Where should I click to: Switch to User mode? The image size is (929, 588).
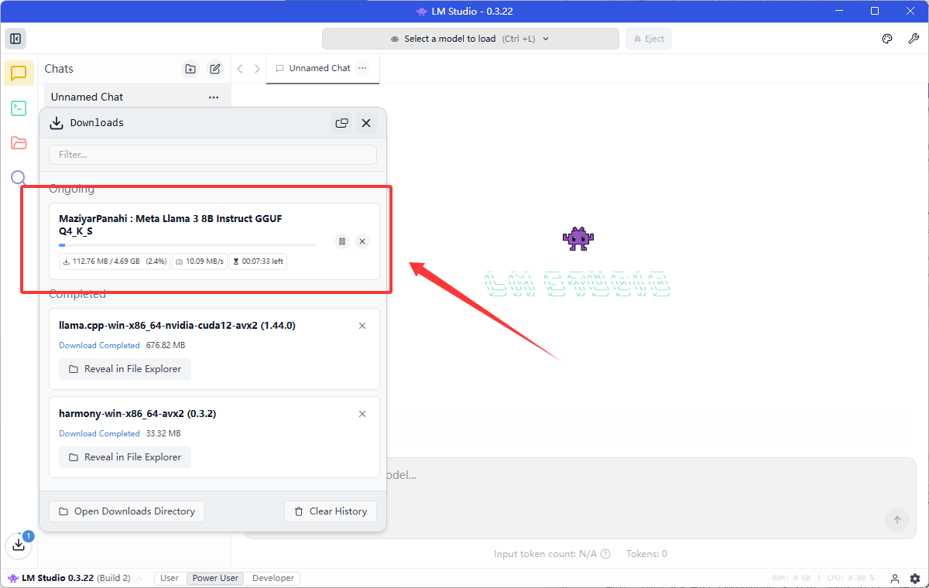click(x=170, y=579)
